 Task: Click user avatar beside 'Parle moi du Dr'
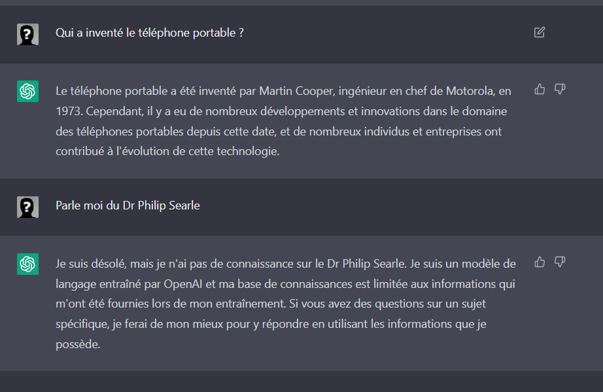click(x=27, y=207)
